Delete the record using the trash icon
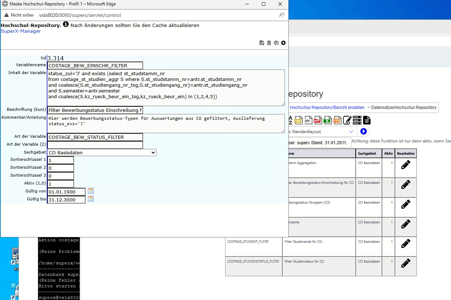Image resolution: width=451 pixels, height=300 pixels. [269, 43]
